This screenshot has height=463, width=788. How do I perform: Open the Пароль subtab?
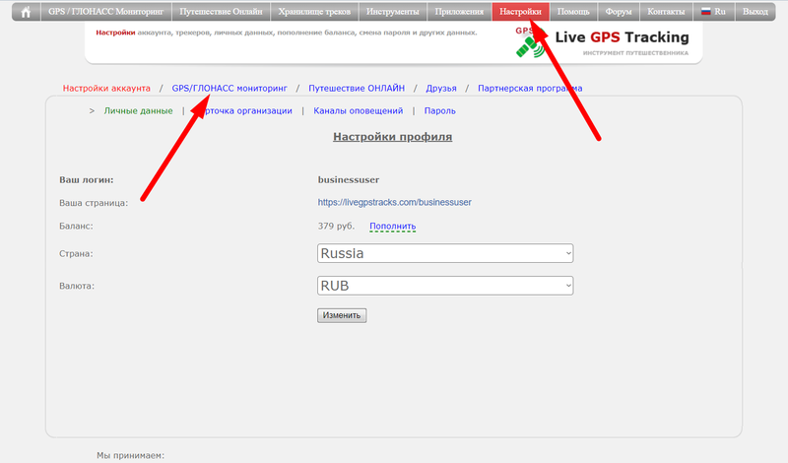439,110
